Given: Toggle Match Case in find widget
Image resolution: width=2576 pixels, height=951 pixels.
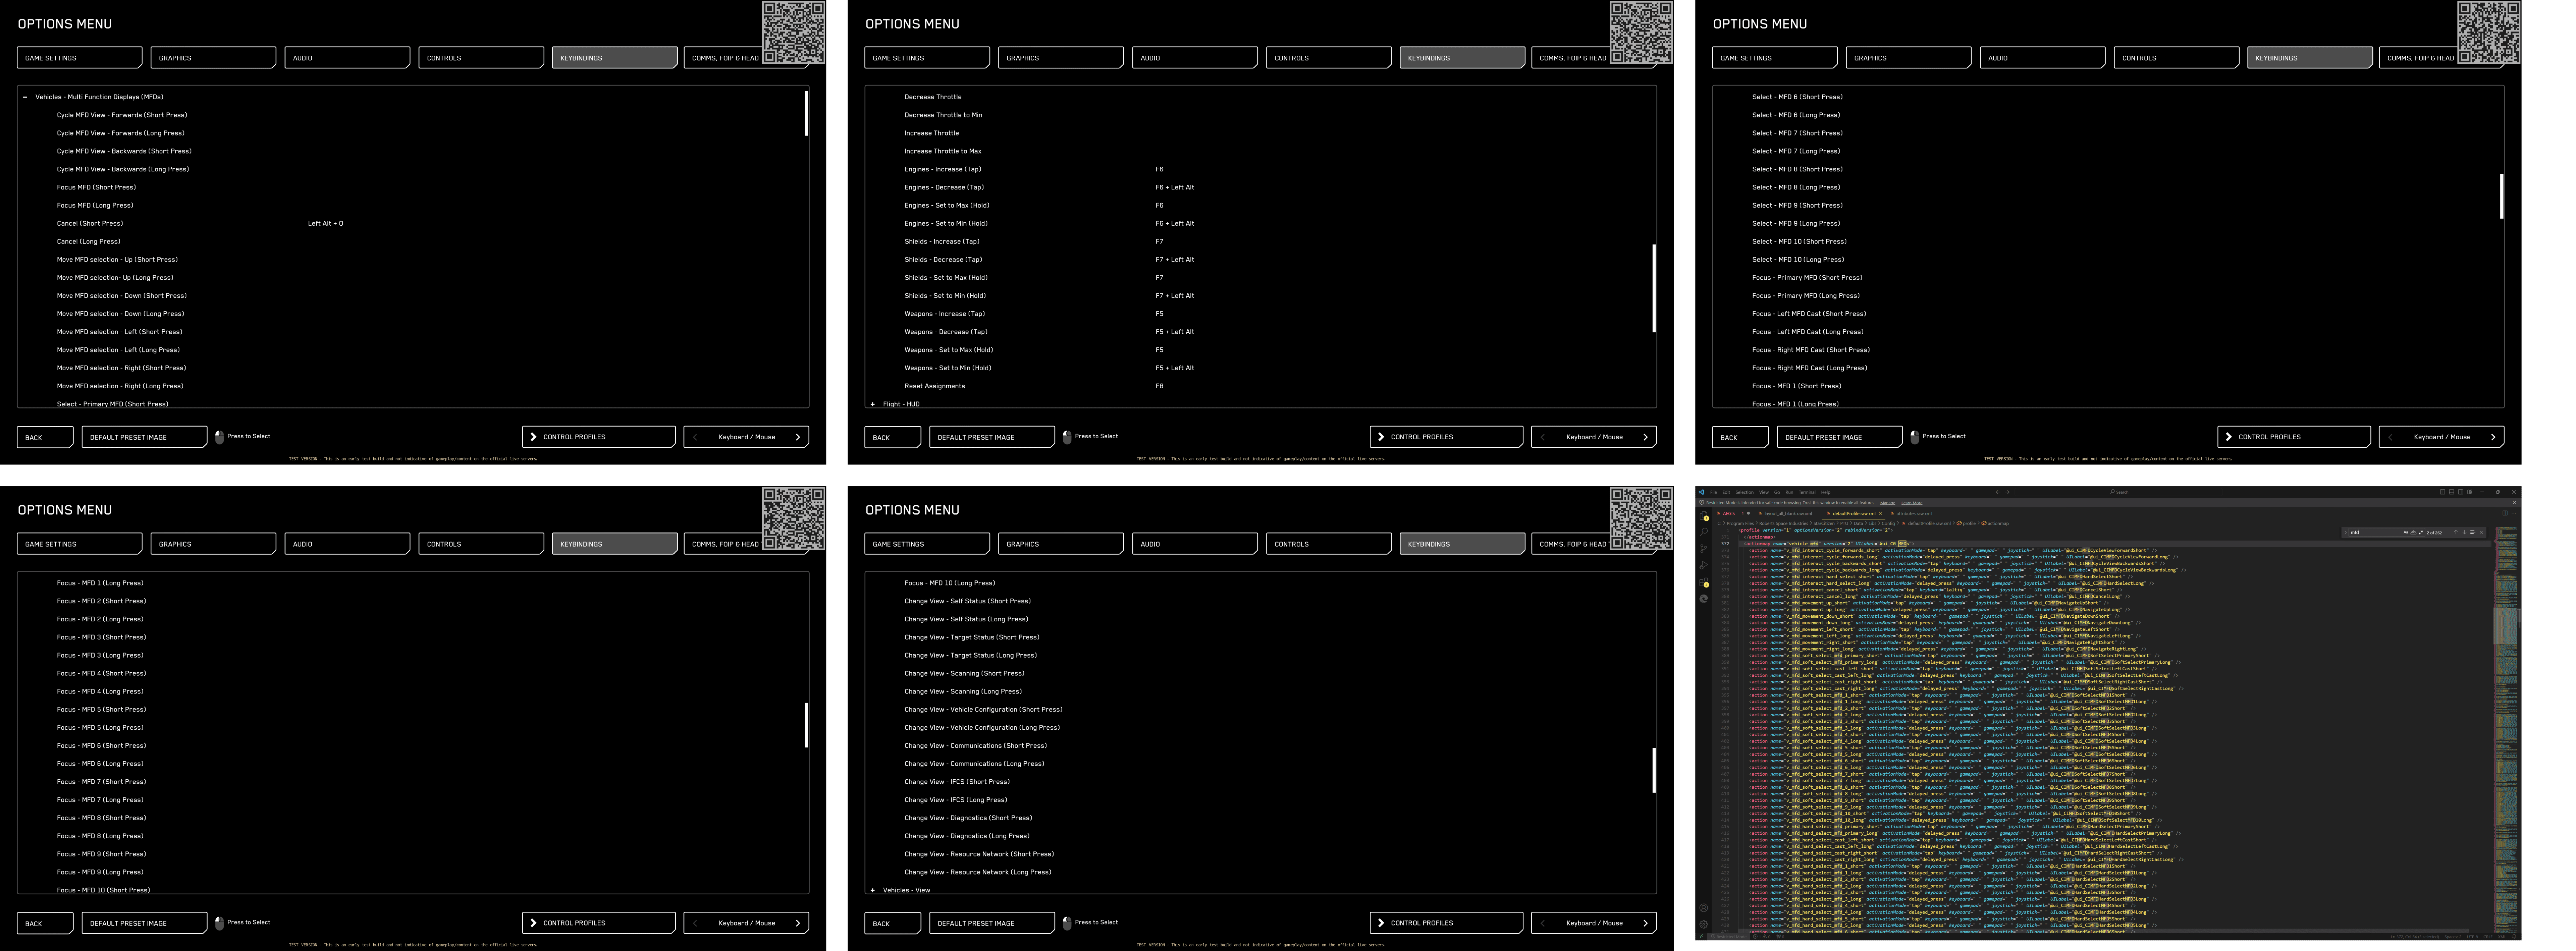Looking at the screenshot, I should (2406, 532).
